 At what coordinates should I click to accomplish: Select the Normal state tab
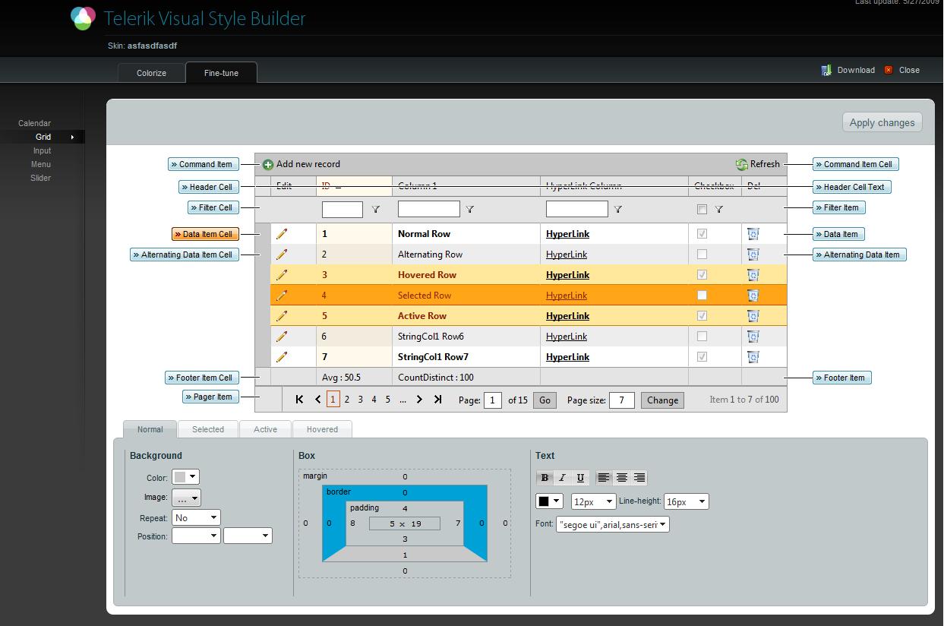tap(150, 429)
